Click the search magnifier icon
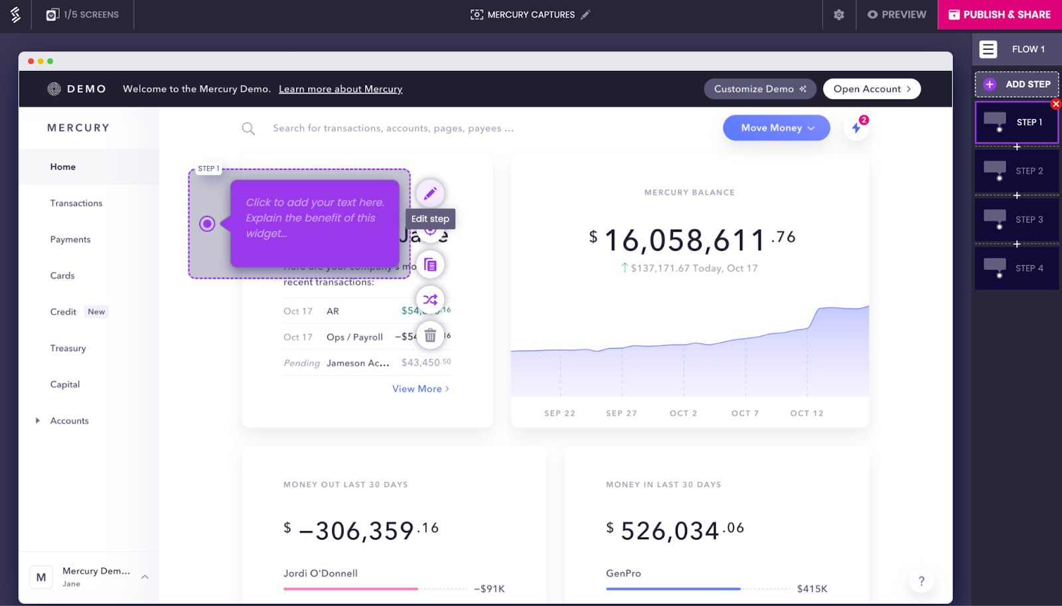The image size is (1062, 606). pos(248,128)
